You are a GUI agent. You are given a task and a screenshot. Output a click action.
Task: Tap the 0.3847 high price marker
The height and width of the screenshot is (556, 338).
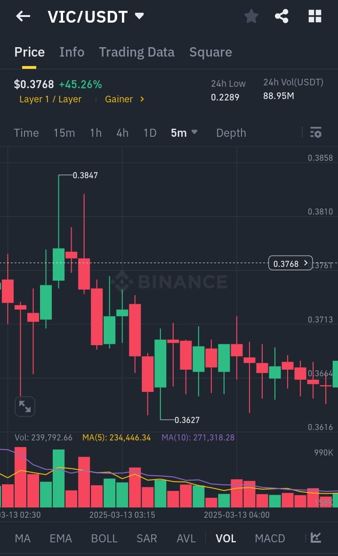click(x=85, y=175)
